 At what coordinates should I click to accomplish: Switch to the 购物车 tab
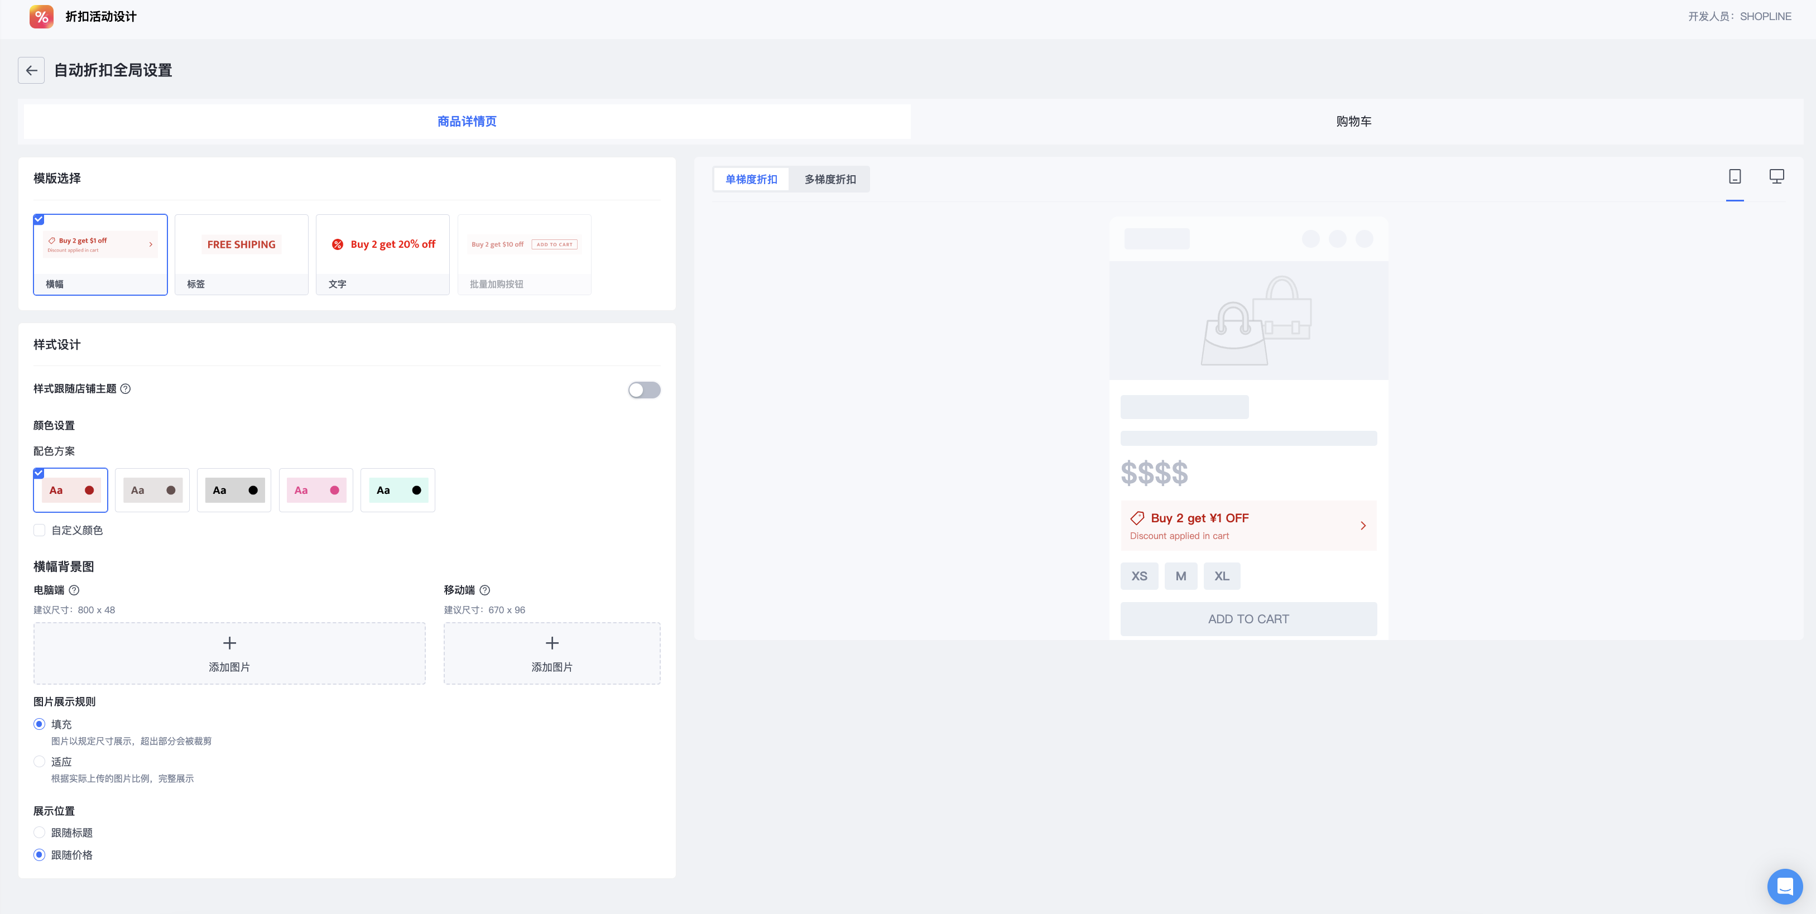[1353, 121]
